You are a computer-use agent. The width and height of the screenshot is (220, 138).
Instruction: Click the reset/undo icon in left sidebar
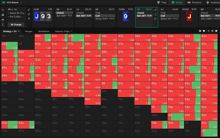pos(3,10)
